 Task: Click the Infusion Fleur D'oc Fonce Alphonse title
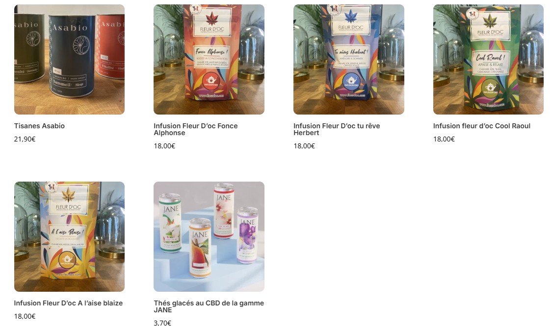[x=196, y=129]
